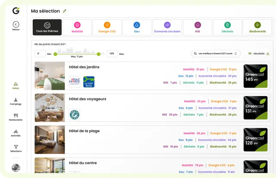The height and width of the screenshot is (178, 276).
Task: Edit the Ma sélection title with pencil
Action: (65, 11)
